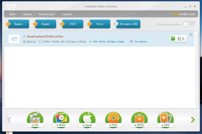Click the file list vertical scrollbar
The image size is (202, 134).
196,70
